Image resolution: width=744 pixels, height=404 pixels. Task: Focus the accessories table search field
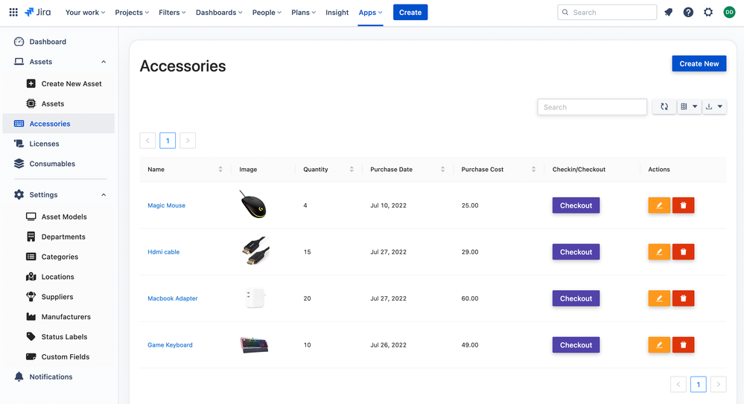[x=591, y=107]
